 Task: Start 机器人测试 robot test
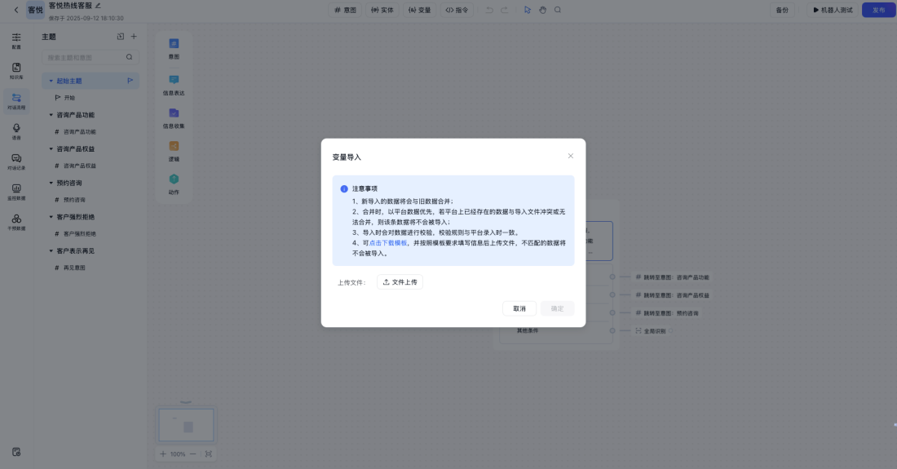(833, 10)
